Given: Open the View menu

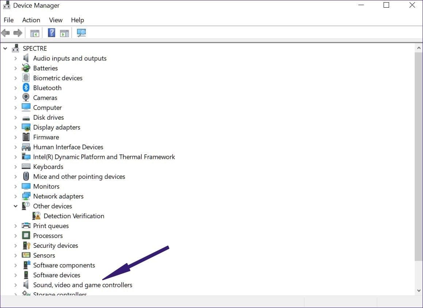Looking at the screenshot, I should [x=55, y=20].
